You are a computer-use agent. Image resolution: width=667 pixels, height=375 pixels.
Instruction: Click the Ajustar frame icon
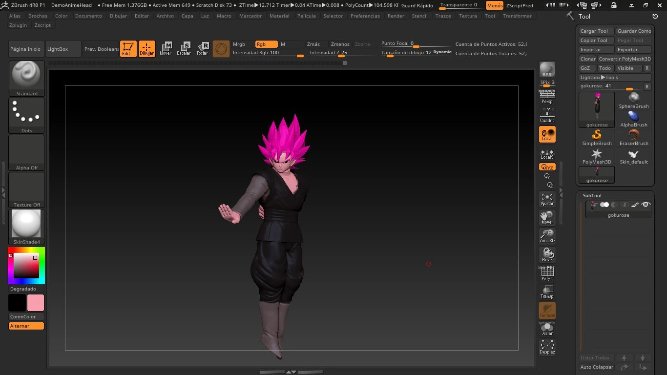tap(547, 199)
